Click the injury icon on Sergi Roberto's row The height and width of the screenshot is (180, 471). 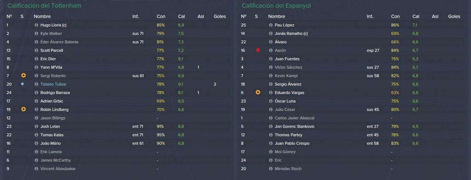pyautogui.click(x=23, y=76)
